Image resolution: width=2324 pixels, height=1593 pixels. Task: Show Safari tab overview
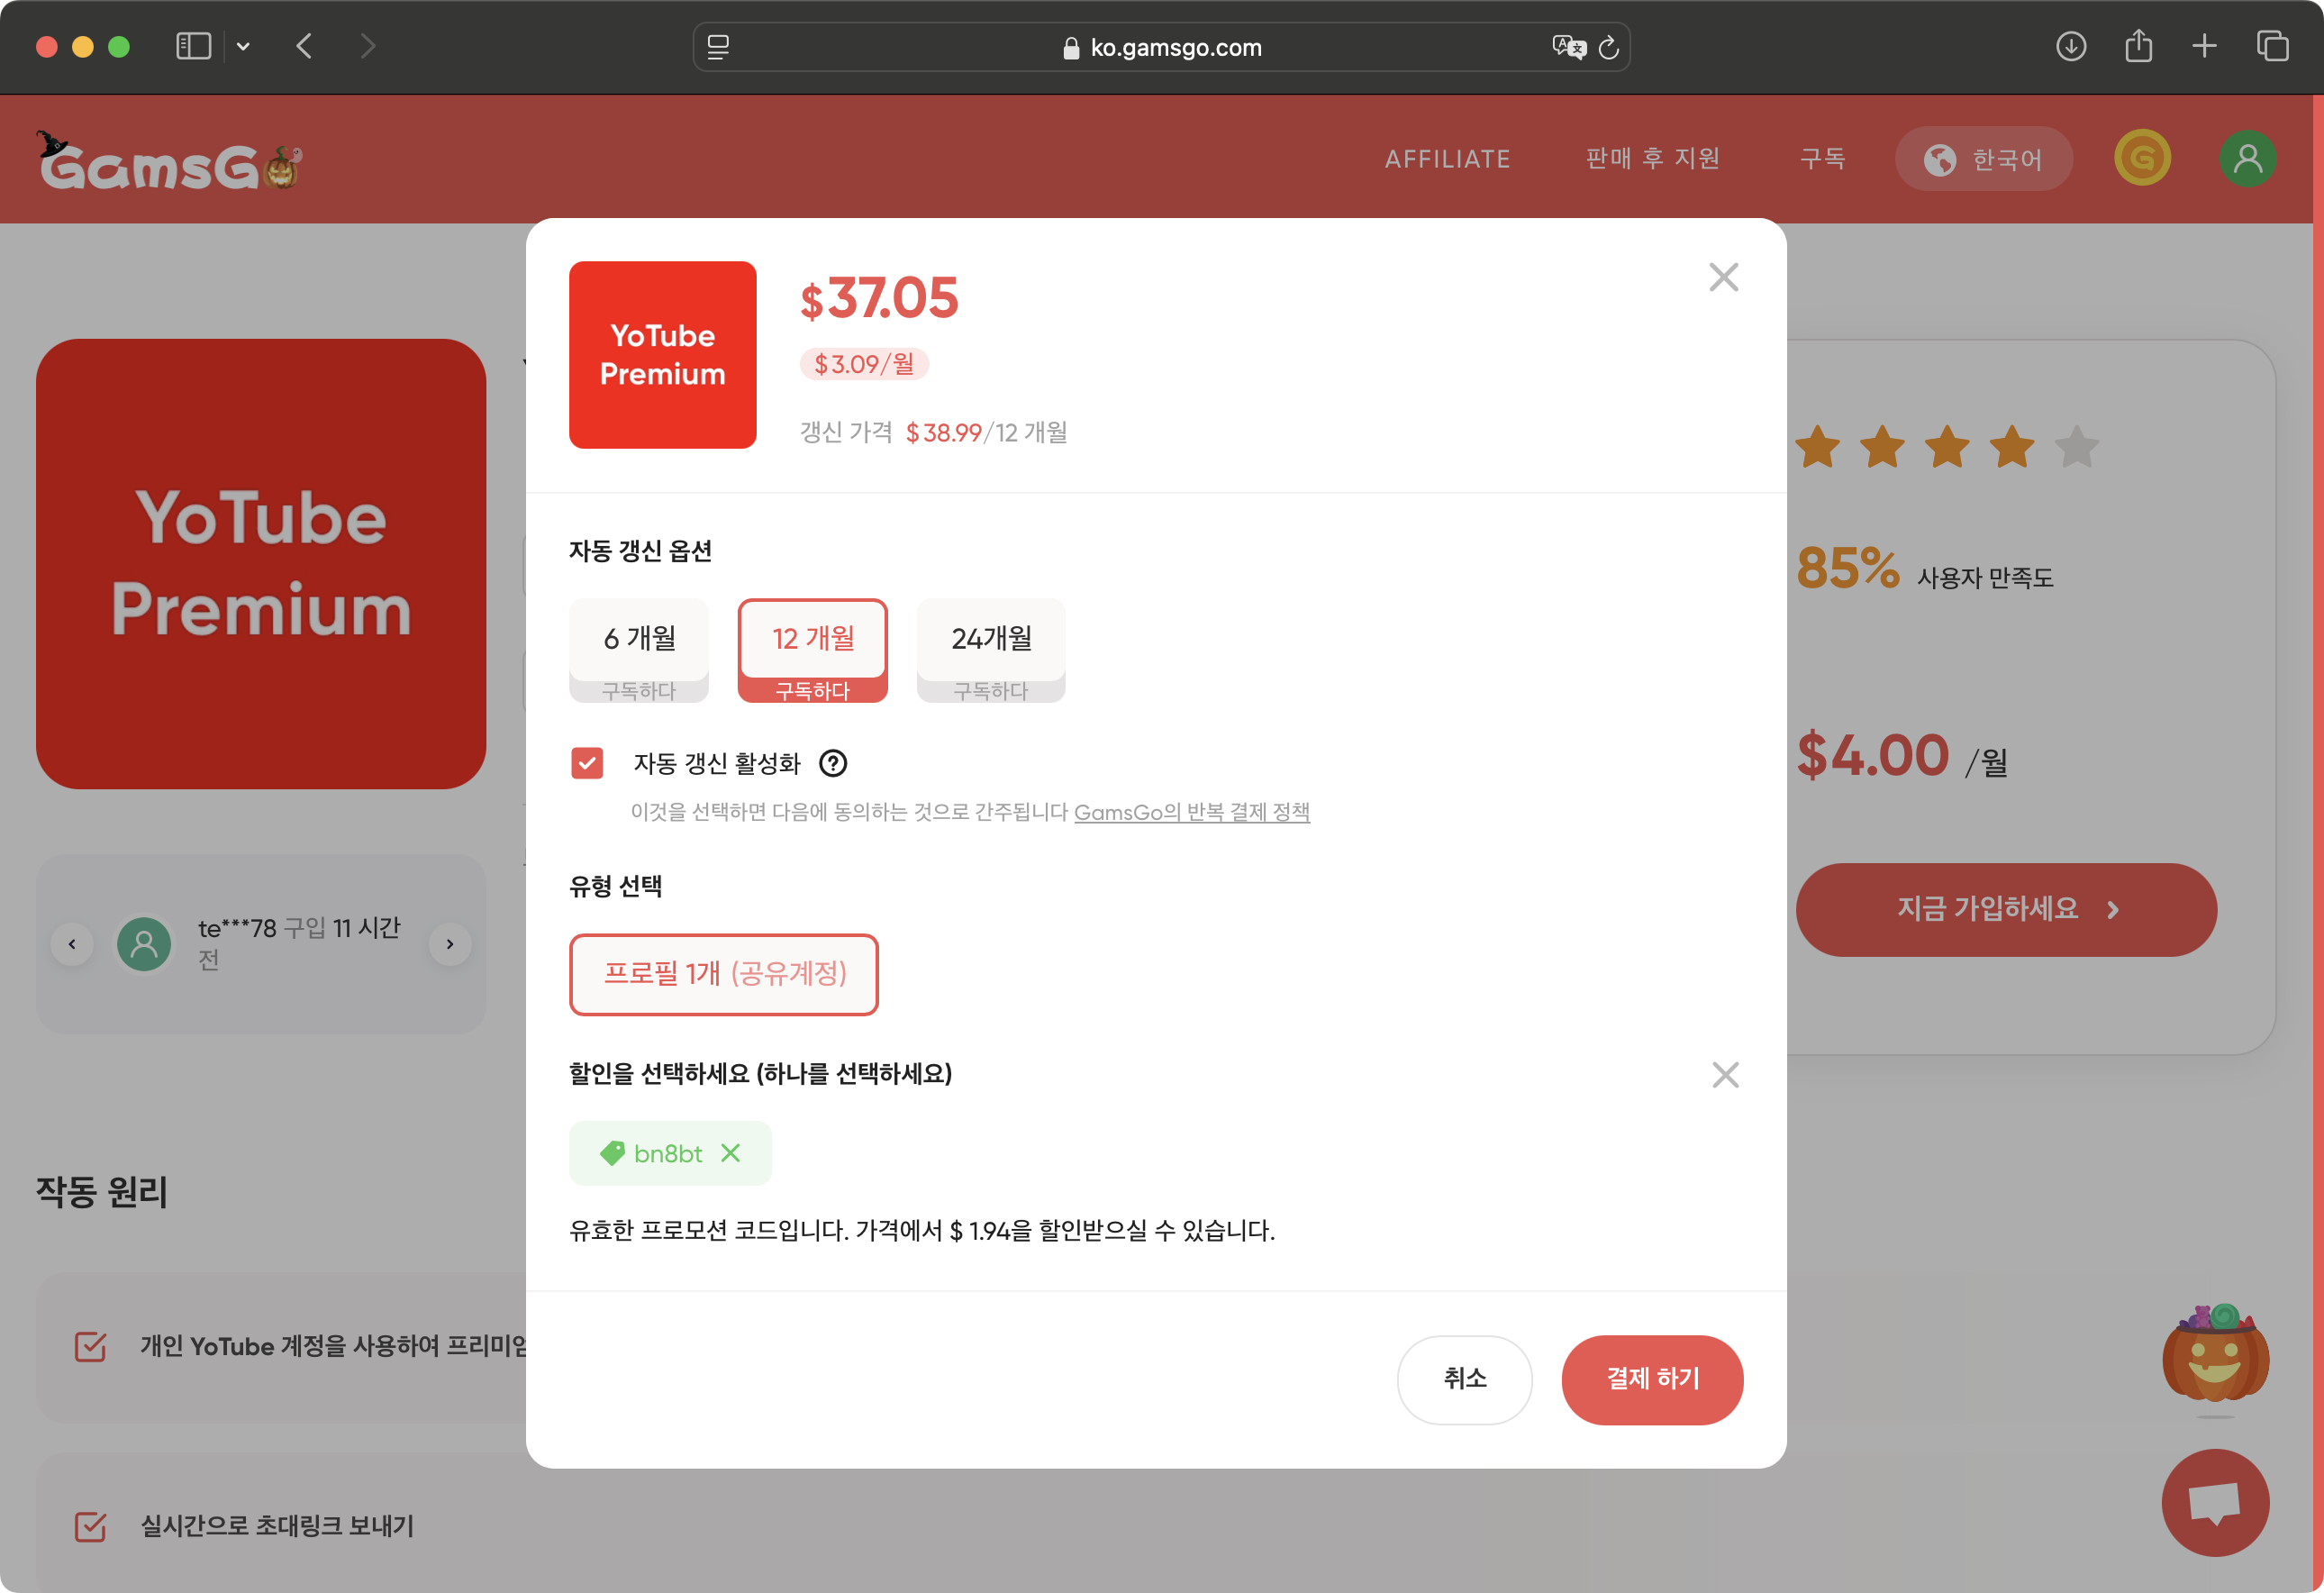(2272, 47)
